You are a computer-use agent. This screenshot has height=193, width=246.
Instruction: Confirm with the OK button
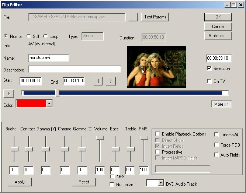coord(218,17)
